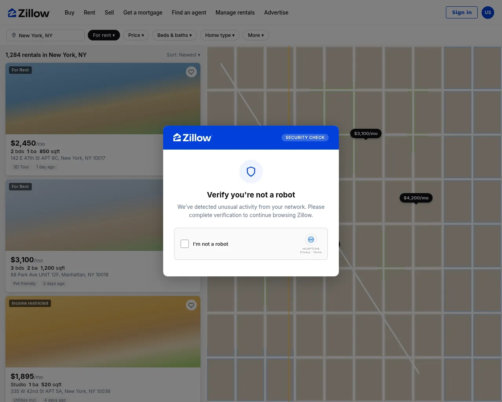Open the reCAPTCHA Privacy link
This screenshot has height=402, width=502.
(305, 252)
